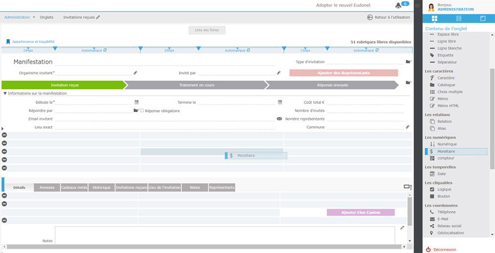Screen dimensions: 495x253
Task: Remove the first empty row with minus button
Action: click(x=4, y=135)
